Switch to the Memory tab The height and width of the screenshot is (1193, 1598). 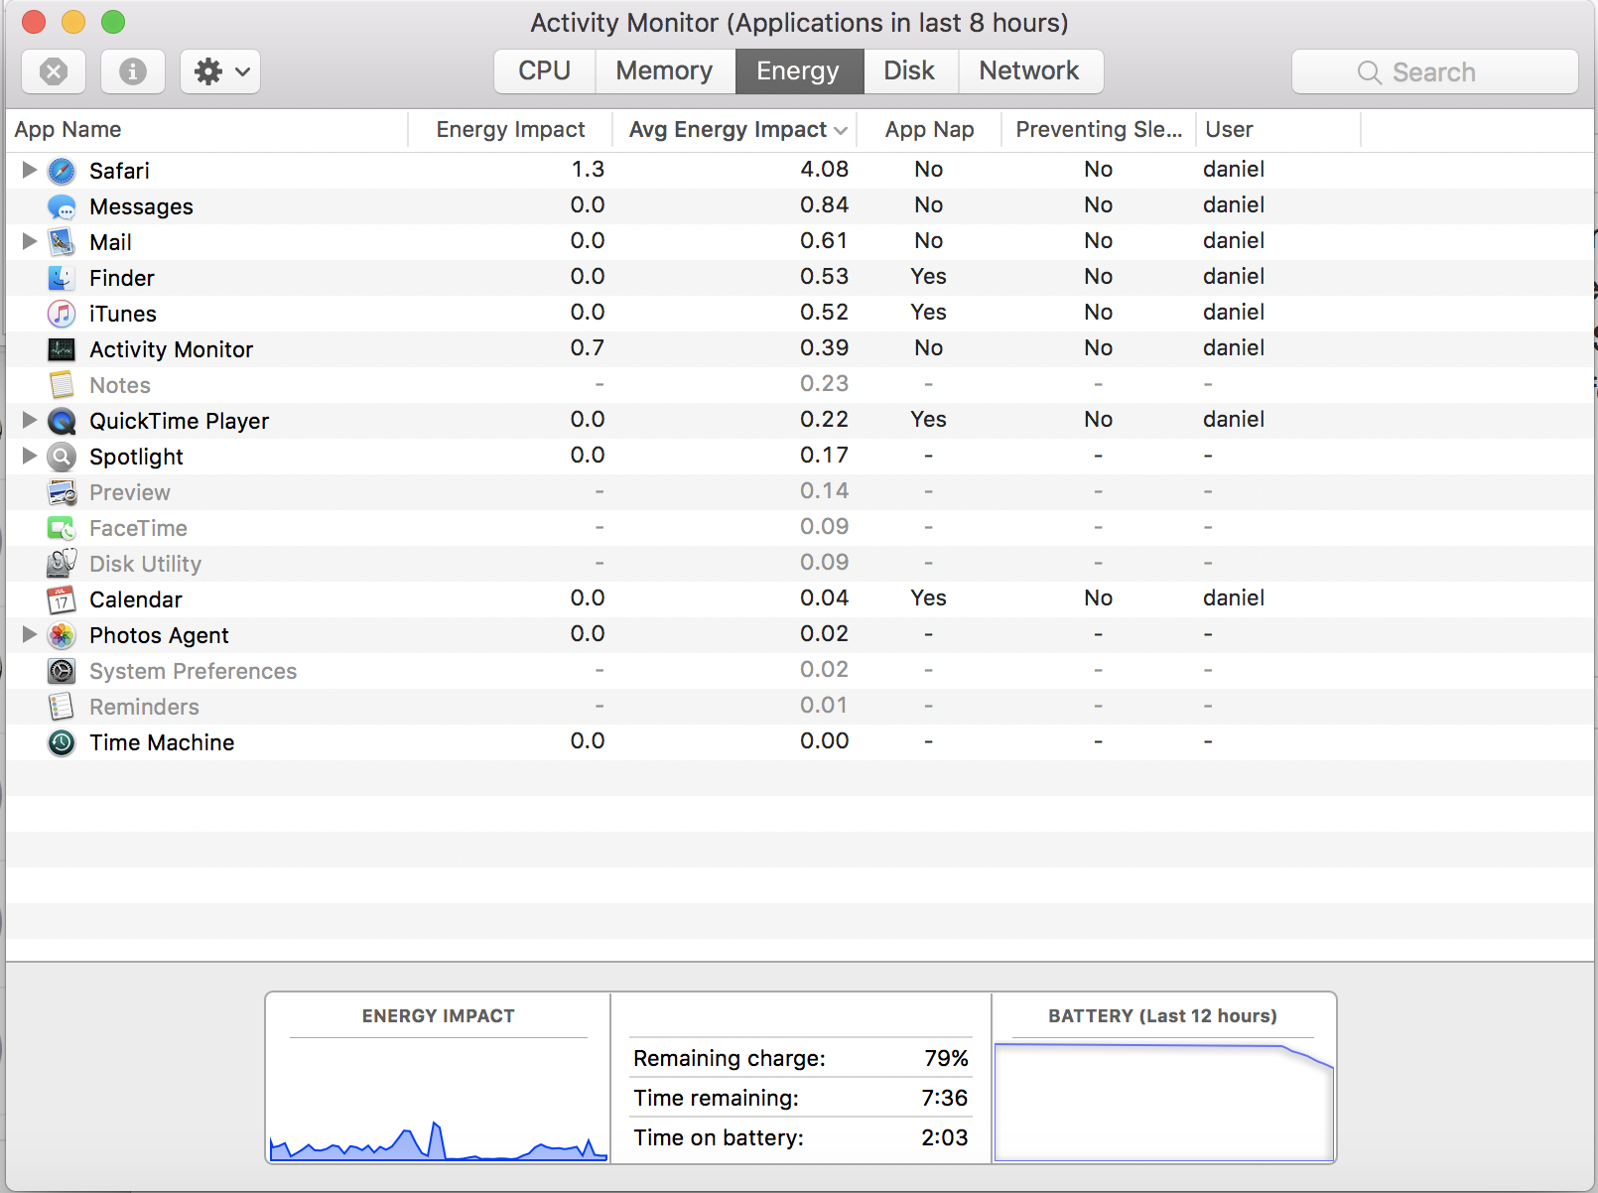point(664,71)
